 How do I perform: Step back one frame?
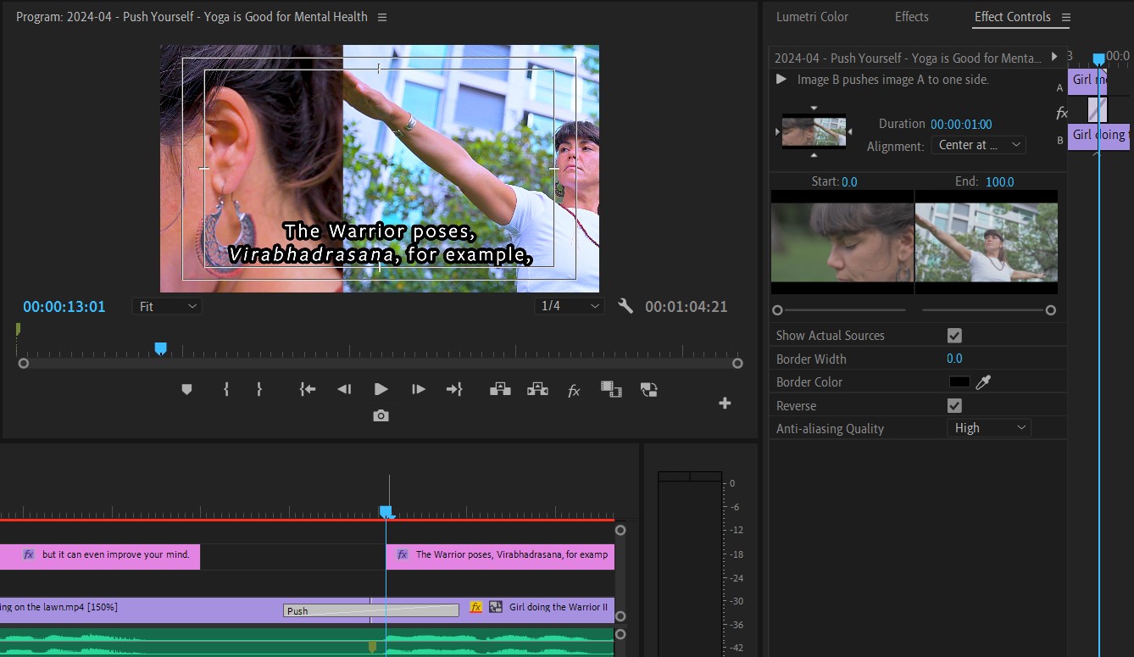tap(344, 389)
